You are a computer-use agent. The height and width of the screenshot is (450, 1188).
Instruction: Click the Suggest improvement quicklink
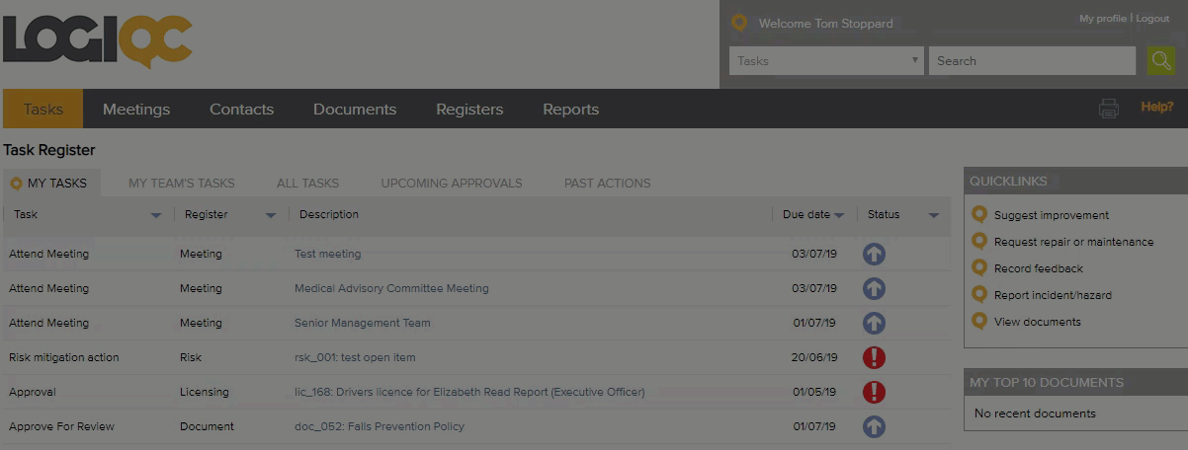click(x=1051, y=215)
